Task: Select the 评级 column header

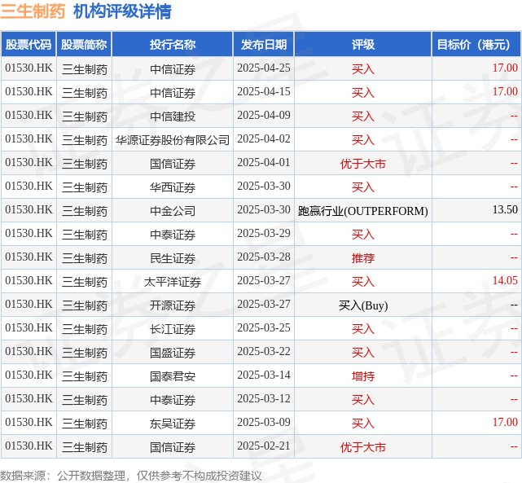Action: [363, 45]
